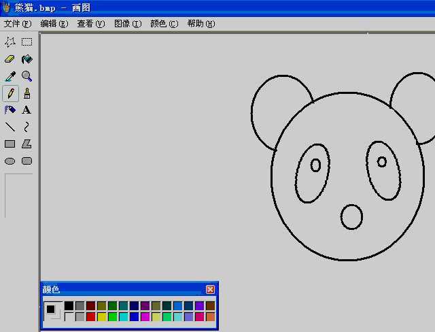Activate the eyedropper color picker tool
The image size is (435, 332).
(x=11, y=76)
